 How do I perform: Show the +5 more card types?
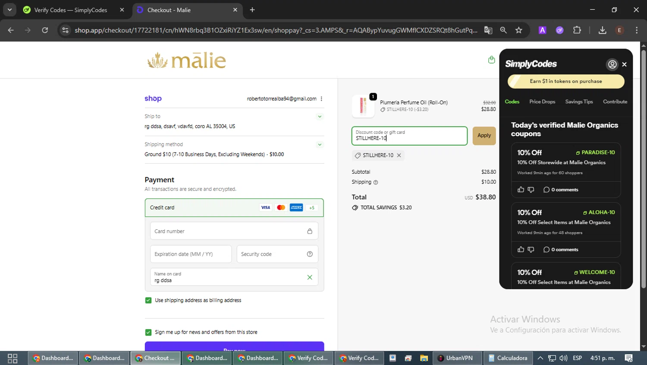[x=312, y=208]
